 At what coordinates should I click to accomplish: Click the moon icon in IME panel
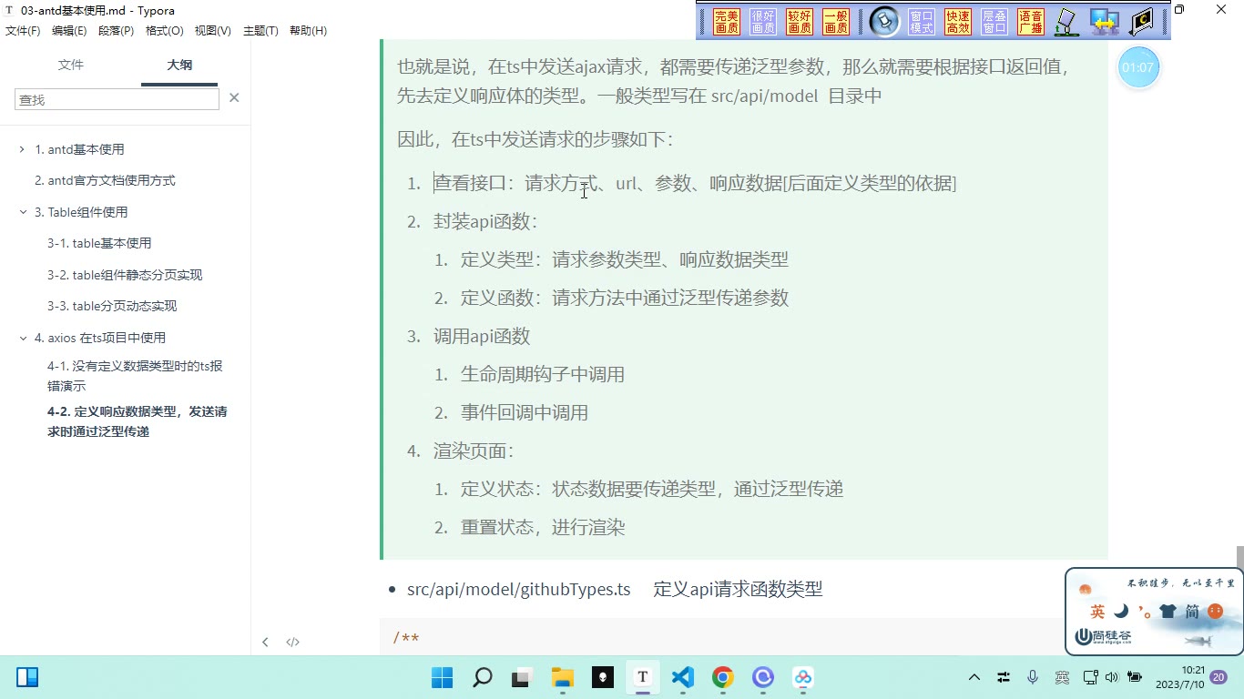coord(1121,612)
